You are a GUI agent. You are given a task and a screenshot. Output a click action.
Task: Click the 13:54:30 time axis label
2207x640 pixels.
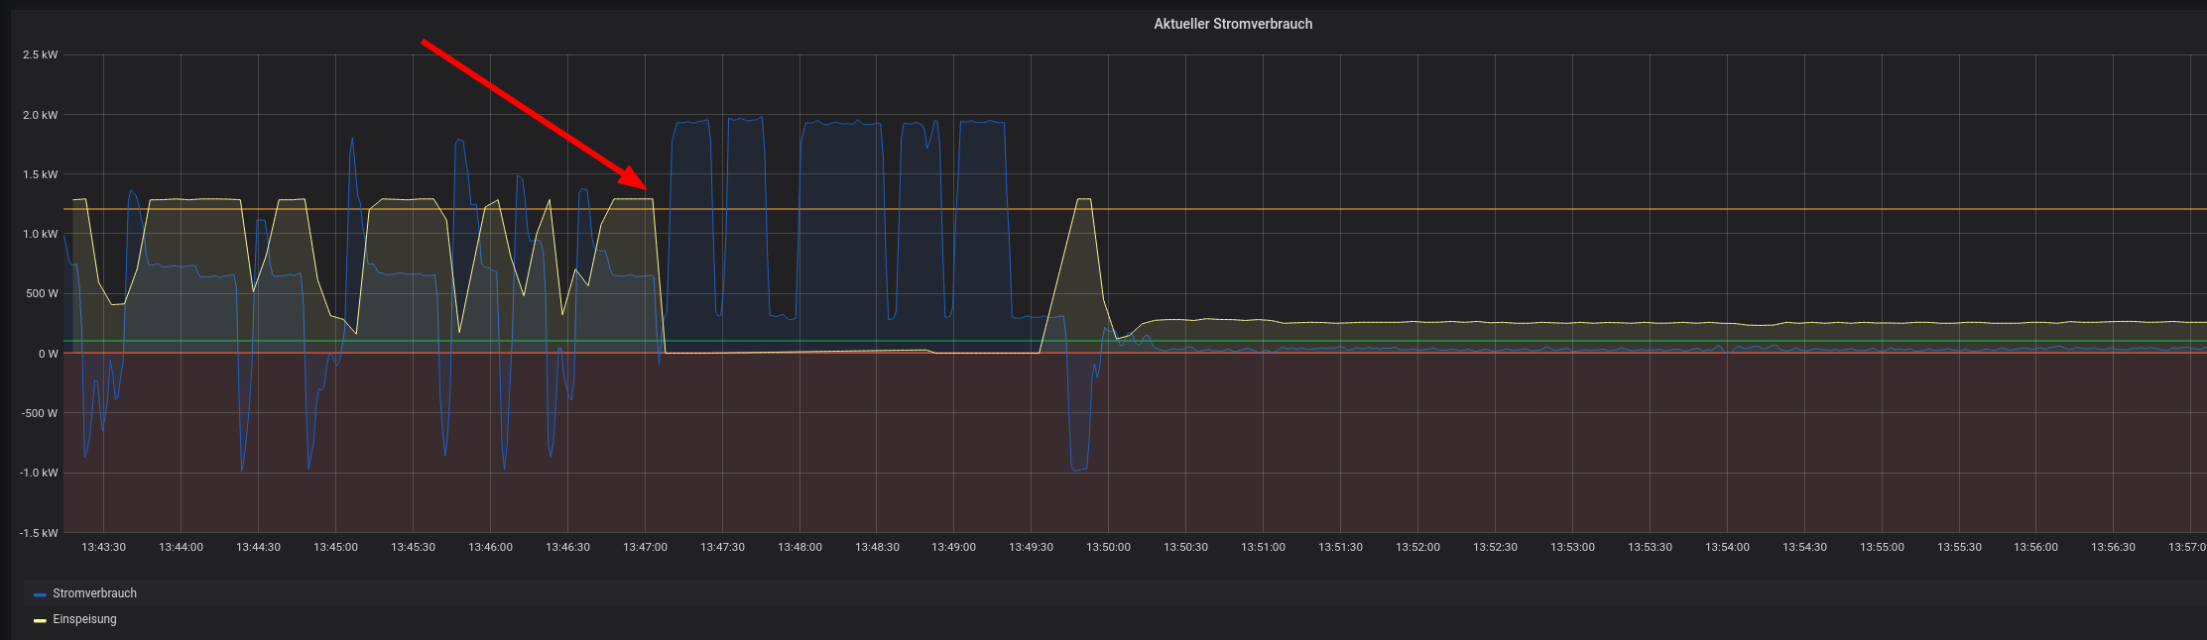(x=1805, y=547)
